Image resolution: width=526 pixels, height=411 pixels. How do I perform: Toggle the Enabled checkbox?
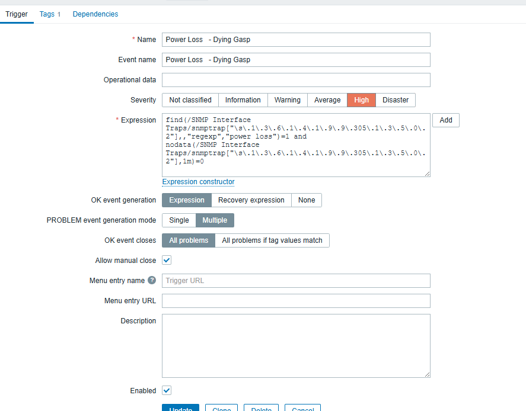[x=167, y=390]
